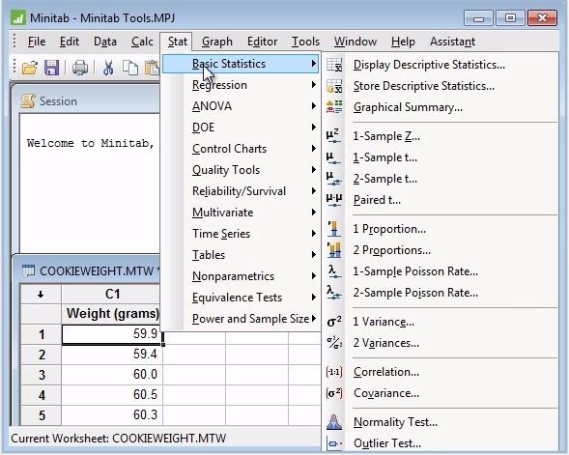
Task: Maximize the Minitab window
Action: tap(510, 18)
